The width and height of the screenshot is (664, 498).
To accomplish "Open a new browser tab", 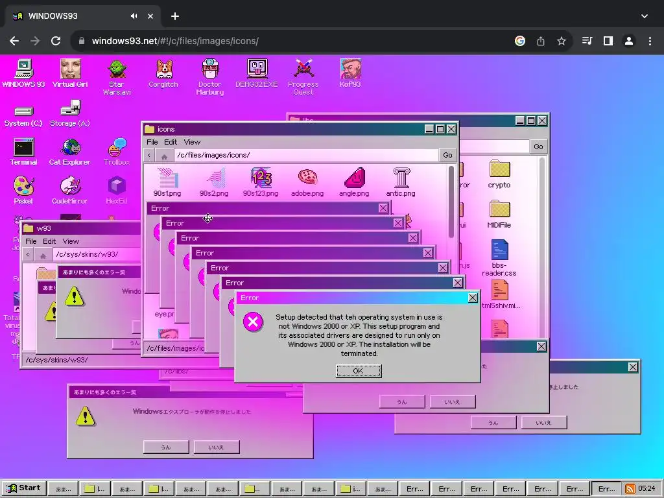I will coord(175,16).
